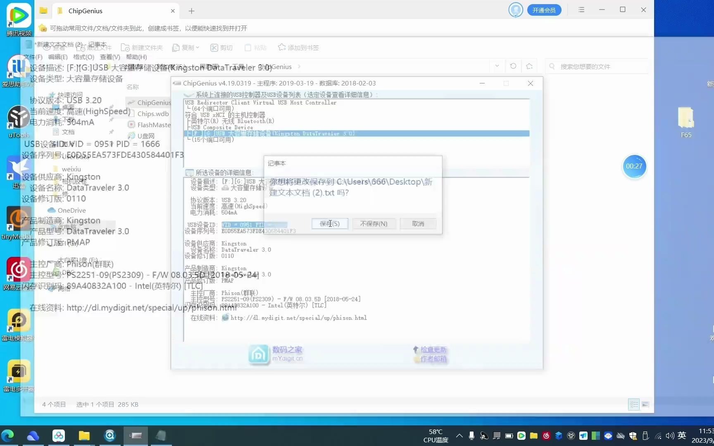714x446 pixels.
Task: Open the 复制 dropdown in toolbar
Action: [186, 47]
